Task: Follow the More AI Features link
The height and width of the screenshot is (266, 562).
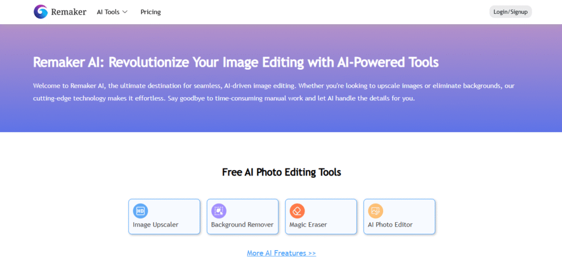Action: pyautogui.click(x=281, y=253)
